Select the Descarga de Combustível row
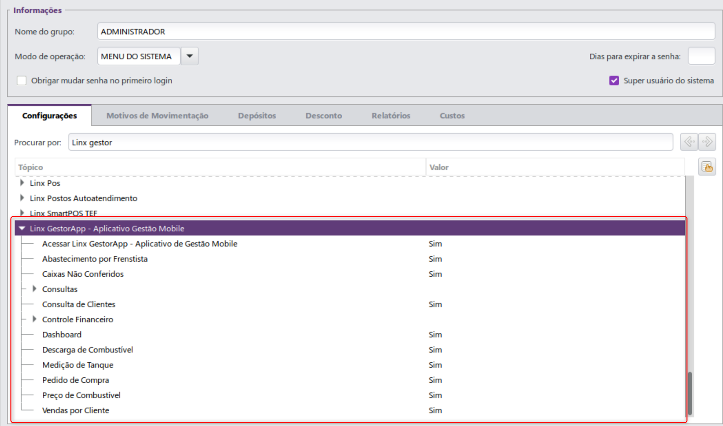Image resolution: width=723 pixels, height=426 pixels. (x=350, y=349)
